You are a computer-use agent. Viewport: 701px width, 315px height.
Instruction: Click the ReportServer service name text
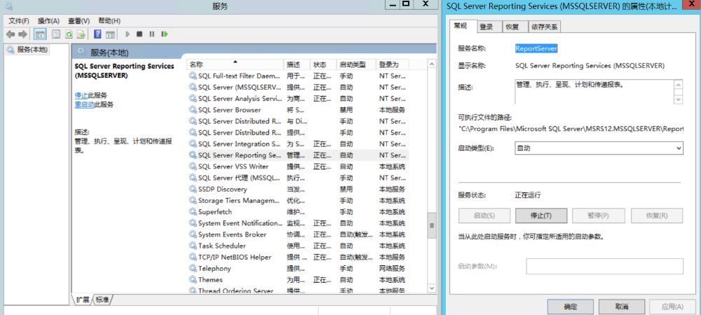536,48
